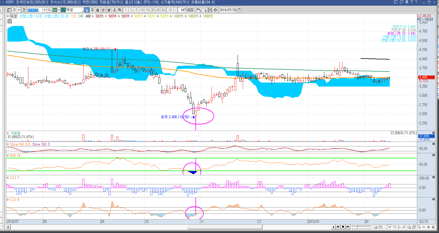
Task: Click the question mark help icon
Action: coord(416,2)
